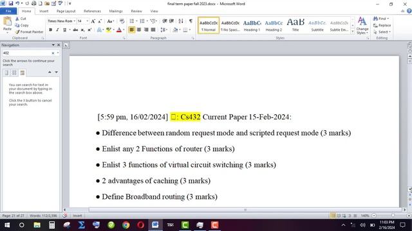Image resolution: width=412 pixels, height=231 pixels.
Task: Click the Shrink Font icon
Action: (100, 21)
